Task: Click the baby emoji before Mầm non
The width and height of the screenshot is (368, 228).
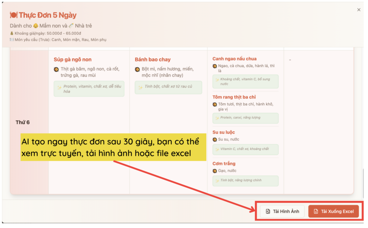Action: [36, 26]
